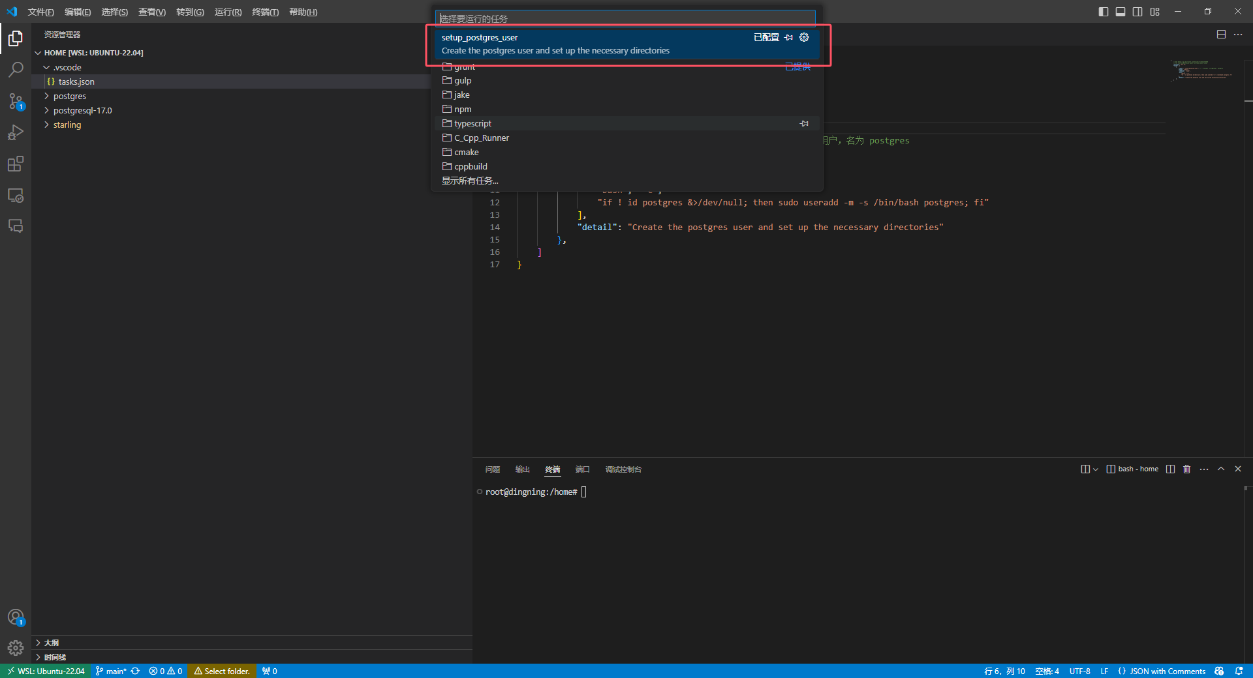This screenshot has width=1253, height=678.
Task: Open the 终端 menu
Action: coord(264,12)
